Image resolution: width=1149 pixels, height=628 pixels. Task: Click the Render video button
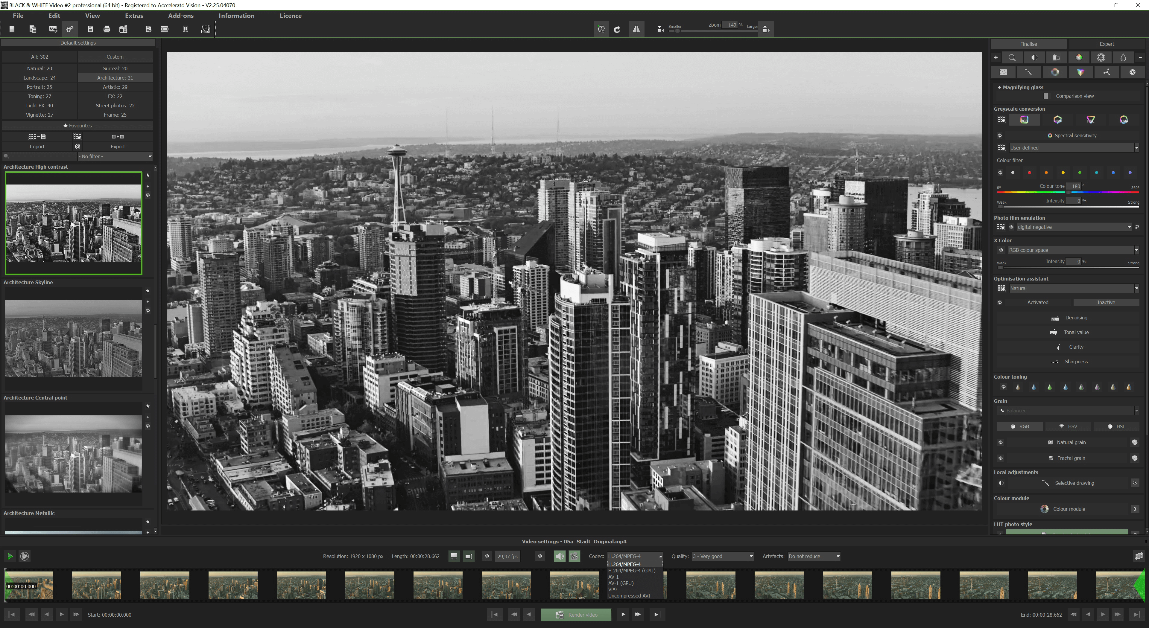576,614
